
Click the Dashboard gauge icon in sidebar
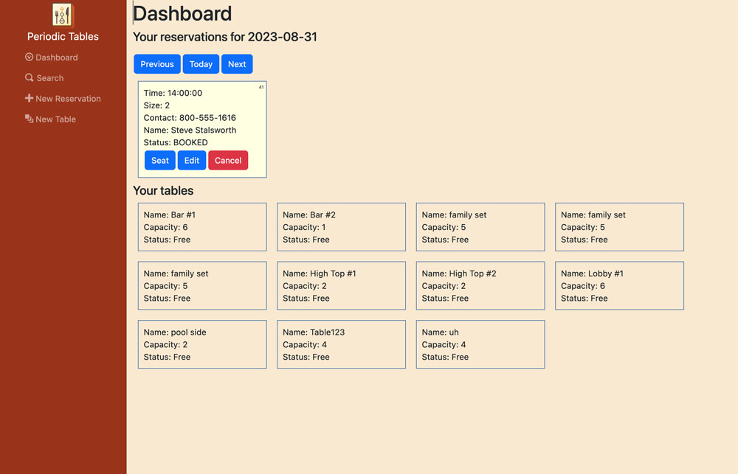click(x=29, y=57)
